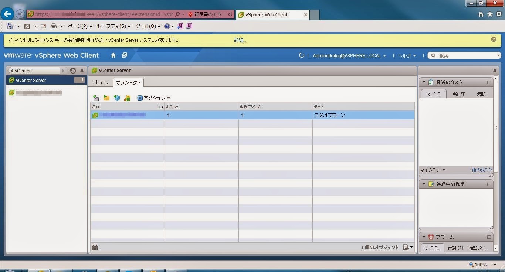505x272 pixels.
Task: Open the セーフティ(S) menu
Action: tap(114, 26)
